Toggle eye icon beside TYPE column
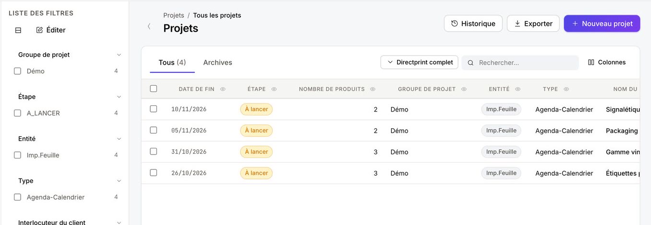 [x=567, y=89]
